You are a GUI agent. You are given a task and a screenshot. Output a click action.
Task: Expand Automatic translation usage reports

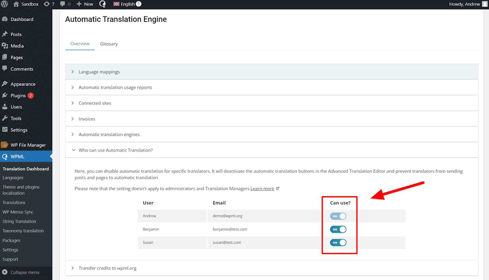point(271,87)
